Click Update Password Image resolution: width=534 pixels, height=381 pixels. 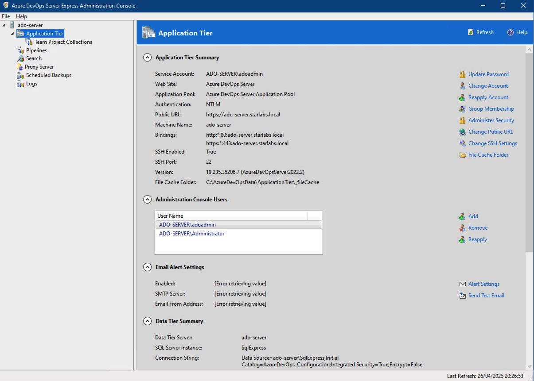point(488,74)
